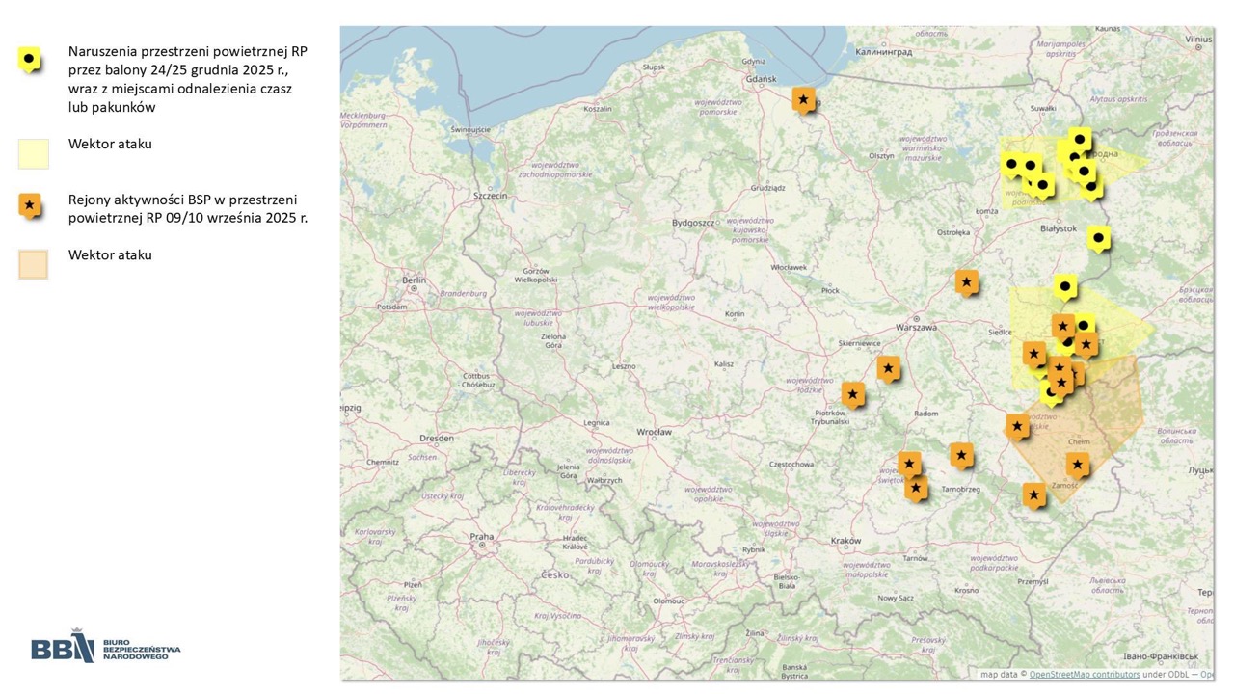Click the orange Wektor ataku legend swatch
1234x694 pixels.
coord(33,264)
